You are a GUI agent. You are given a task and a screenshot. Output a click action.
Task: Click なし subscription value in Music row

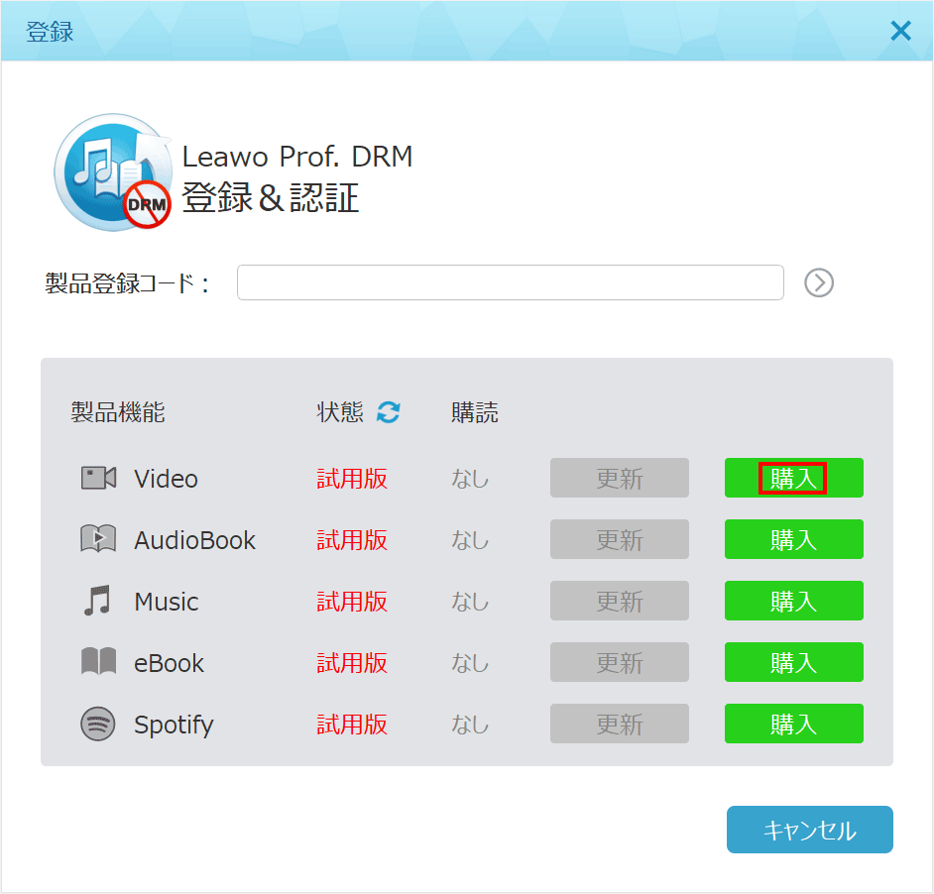[x=470, y=602]
